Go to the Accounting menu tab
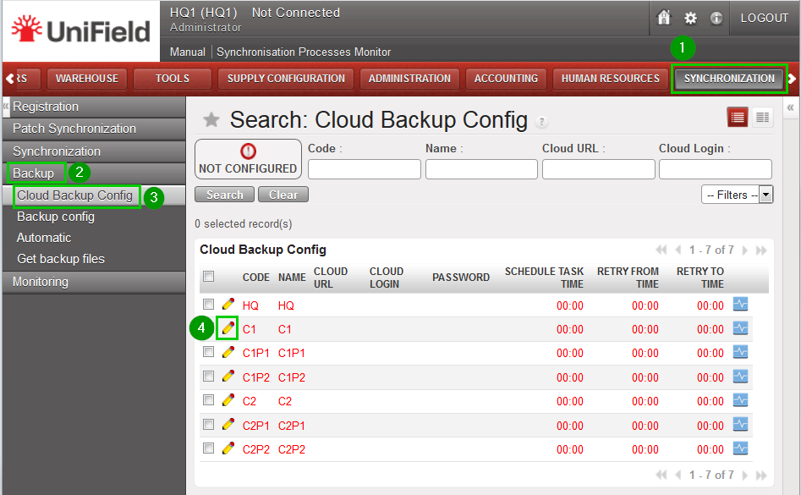The width and height of the screenshot is (801, 495). [506, 79]
